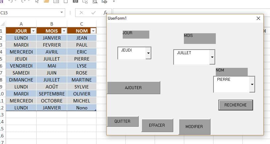Select cell containing VENDREDI
Screen dimensions: 270x144
click(21, 66)
